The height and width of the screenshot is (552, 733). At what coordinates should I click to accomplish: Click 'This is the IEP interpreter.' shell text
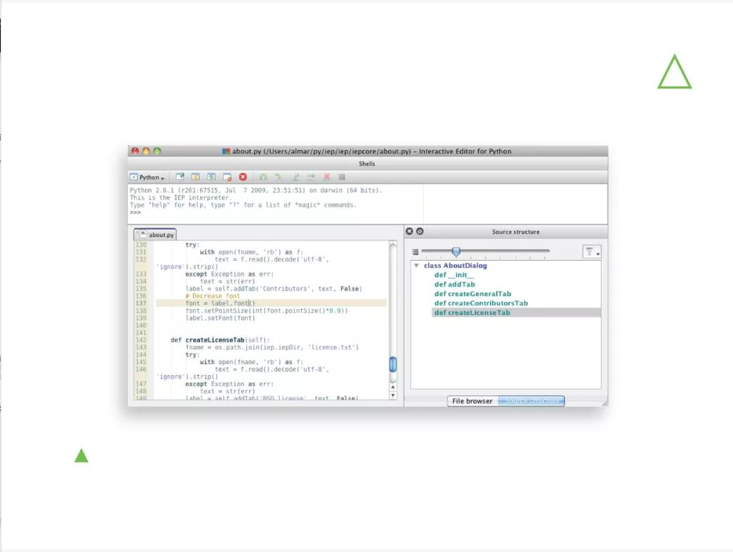180,197
